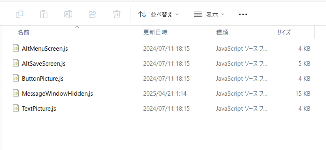Screen dimensions: 326x150
Task: Open the 並べ替え sort dropdown
Action: (158, 14)
